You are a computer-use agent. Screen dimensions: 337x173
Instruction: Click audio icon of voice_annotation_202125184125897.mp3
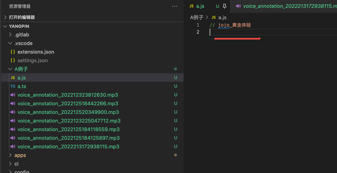(13, 138)
